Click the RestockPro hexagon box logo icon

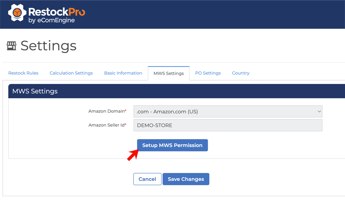click(x=17, y=13)
